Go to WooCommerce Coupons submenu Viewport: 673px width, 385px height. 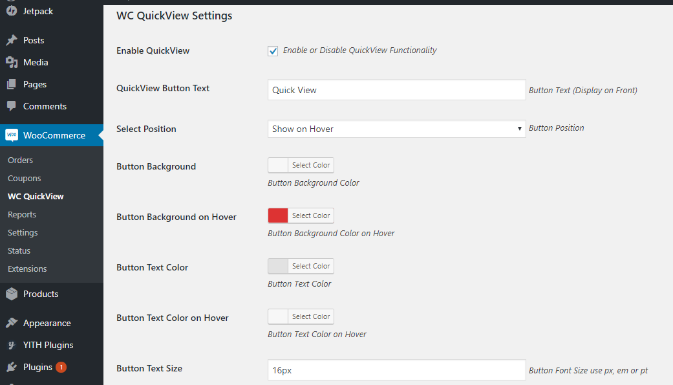pyautogui.click(x=24, y=178)
